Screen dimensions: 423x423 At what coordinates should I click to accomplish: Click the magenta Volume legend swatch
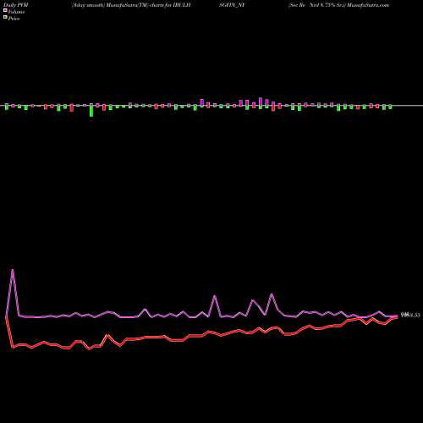click(5, 11)
